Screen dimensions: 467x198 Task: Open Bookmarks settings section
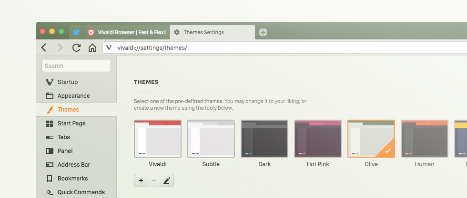click(x=76, y=178)
